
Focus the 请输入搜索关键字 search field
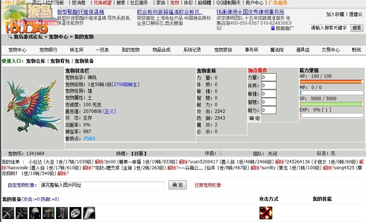[329, 28]
